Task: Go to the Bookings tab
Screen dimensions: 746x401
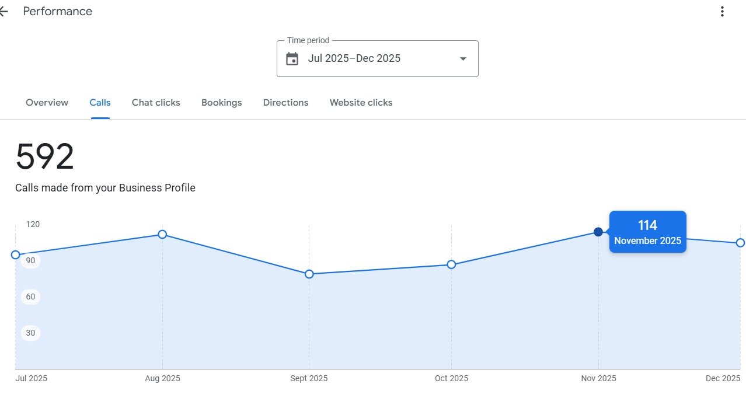Action: (221, 103)
